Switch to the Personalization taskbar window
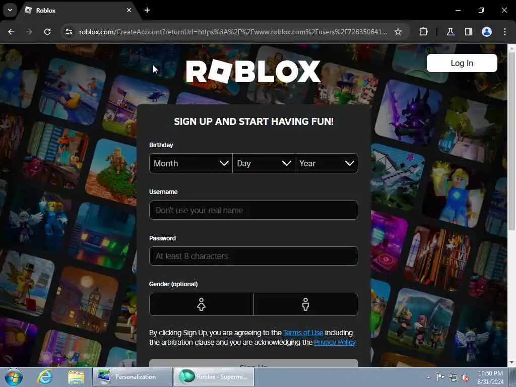Screen dimensions: 516x387 [x=133, y=377]
